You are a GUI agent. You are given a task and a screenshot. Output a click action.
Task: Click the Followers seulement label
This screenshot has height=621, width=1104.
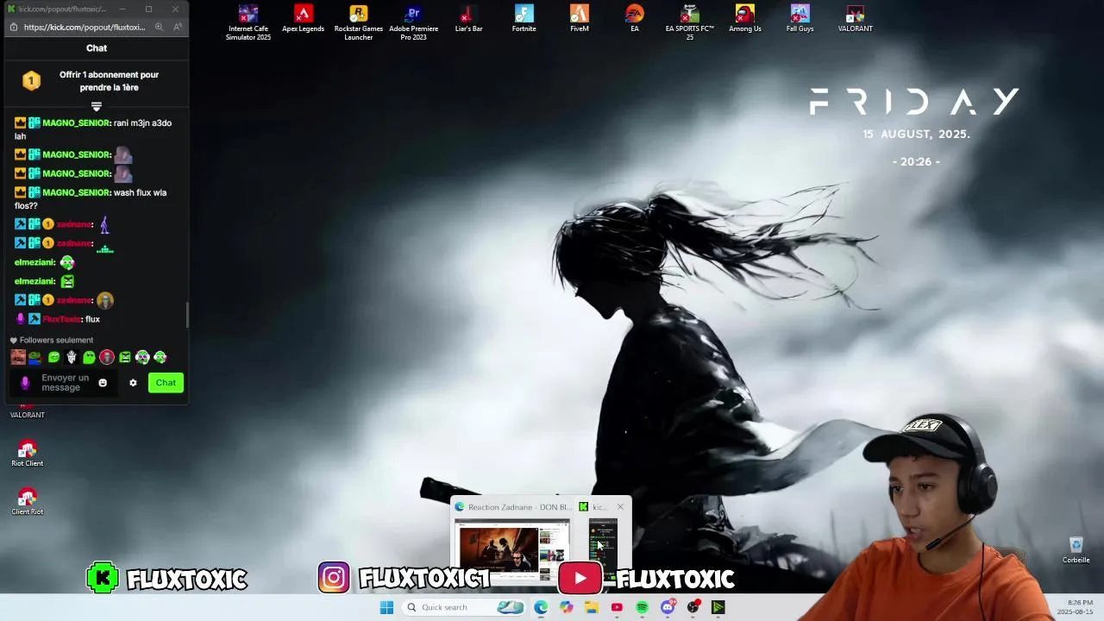click(56, 341)
